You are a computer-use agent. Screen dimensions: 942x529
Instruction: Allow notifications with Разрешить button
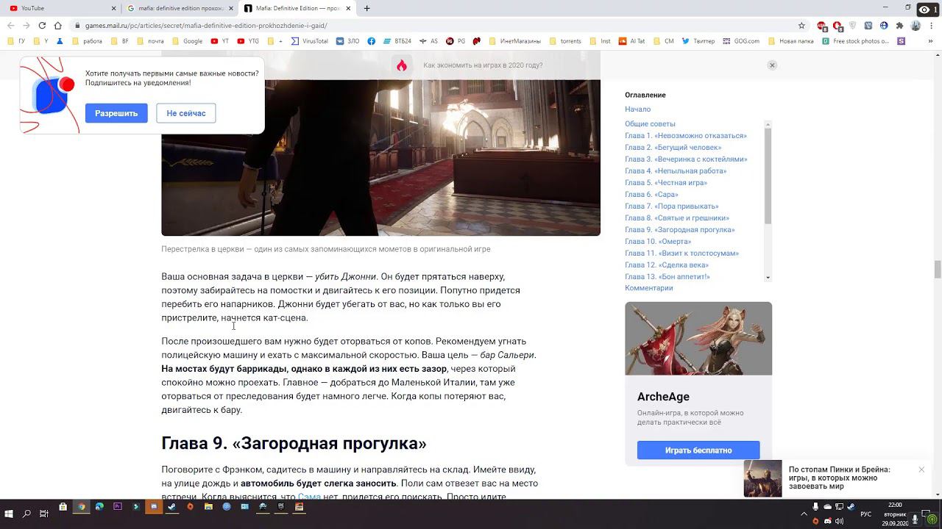(x=116, y=113)
